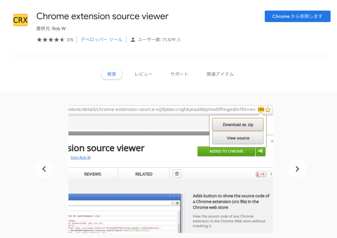Click the bold "Adds button to show the source code" heading

(231, 202)
